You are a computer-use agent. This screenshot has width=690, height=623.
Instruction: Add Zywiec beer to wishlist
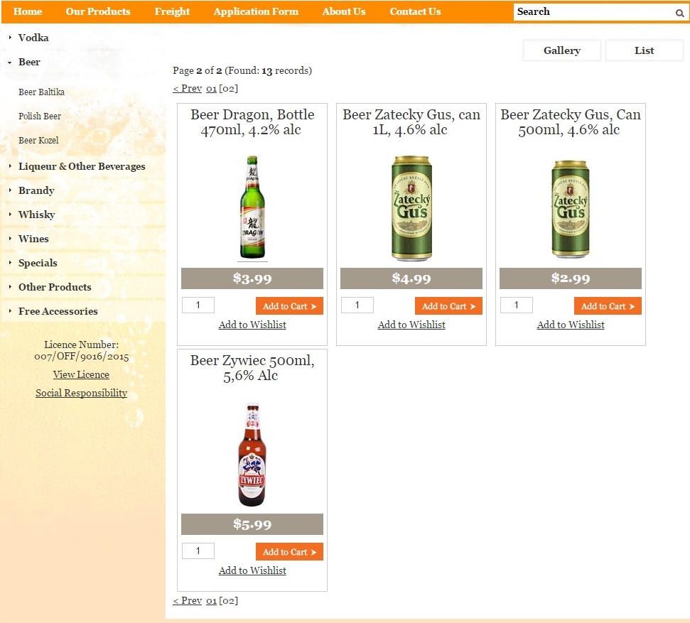(252, 570)
